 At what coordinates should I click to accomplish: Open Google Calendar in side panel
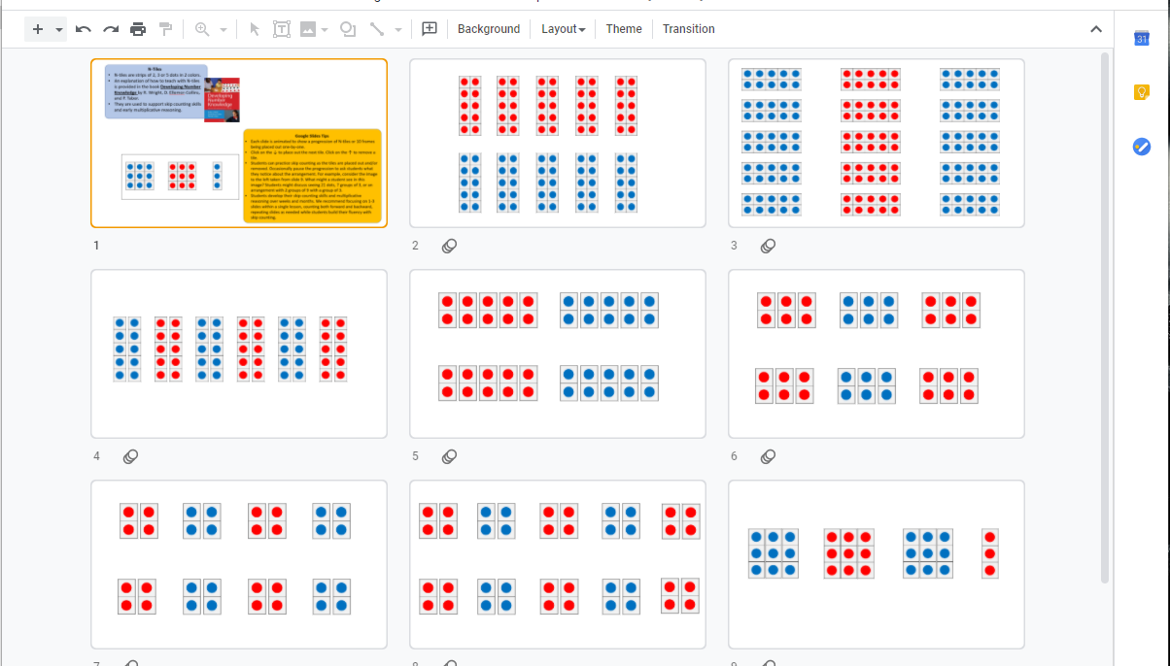[x=1142, y=39]
